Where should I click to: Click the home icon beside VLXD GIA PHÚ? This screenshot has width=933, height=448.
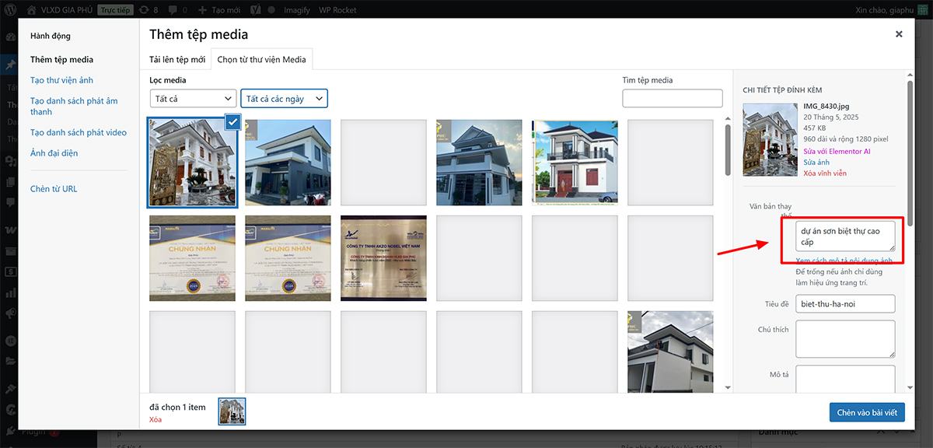(32, 11)
